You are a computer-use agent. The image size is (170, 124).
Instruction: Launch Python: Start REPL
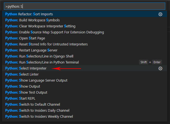point(20,98)
